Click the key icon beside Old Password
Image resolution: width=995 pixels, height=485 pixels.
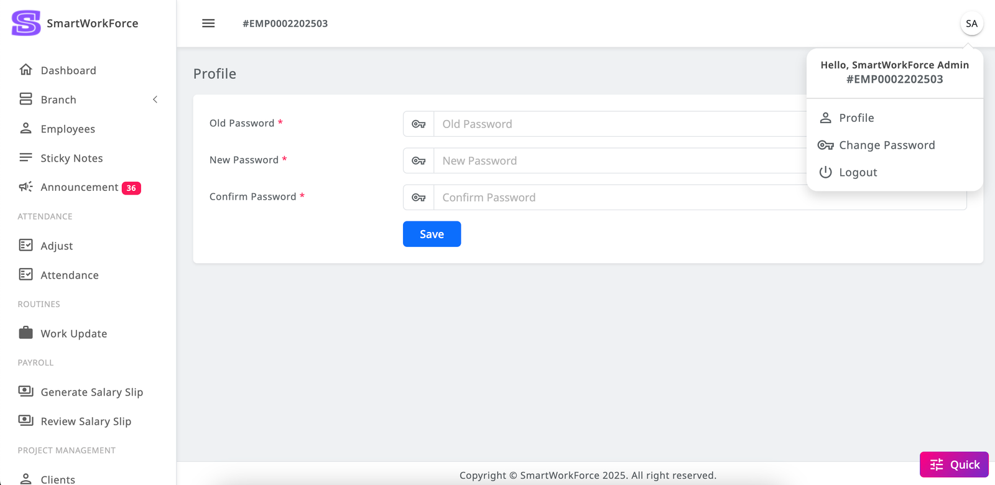[x=419, y=124]
